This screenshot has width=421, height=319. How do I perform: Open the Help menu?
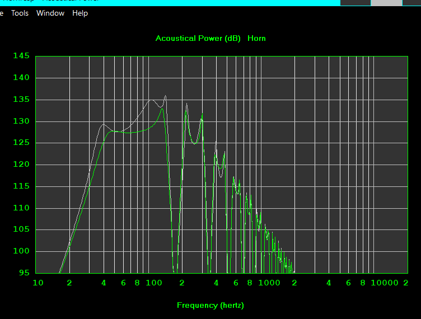coord(80,13)
